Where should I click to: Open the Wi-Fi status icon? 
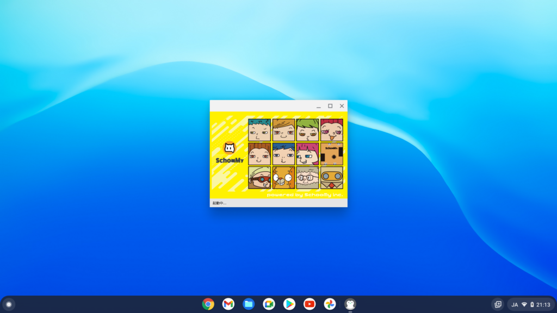(524, 304)
